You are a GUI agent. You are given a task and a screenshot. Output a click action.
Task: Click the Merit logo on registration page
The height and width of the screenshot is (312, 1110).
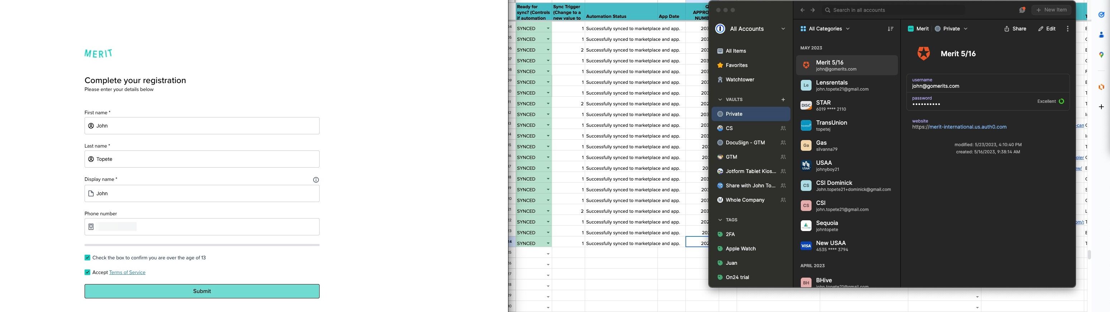pyautogui.click(x=99, y=53)
